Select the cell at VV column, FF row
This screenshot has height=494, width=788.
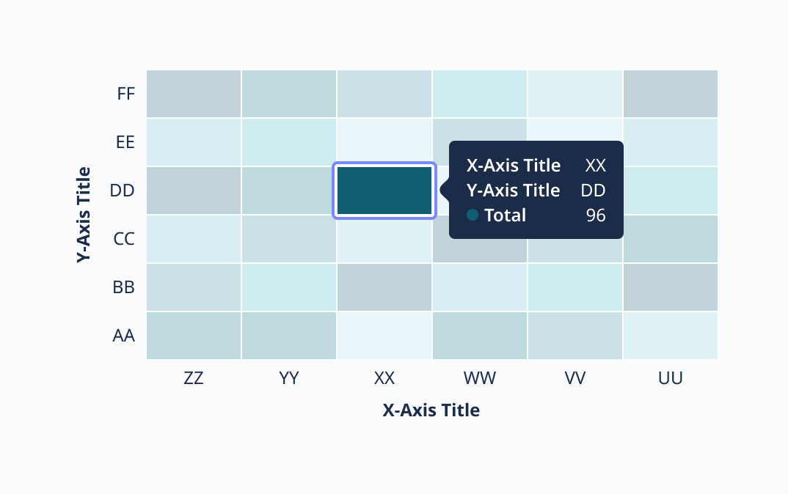point(575,94)
